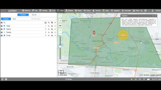Click the yellow Склад circle geofence on map
Viewport: 161px width, 90px height.
pos(123,35)
